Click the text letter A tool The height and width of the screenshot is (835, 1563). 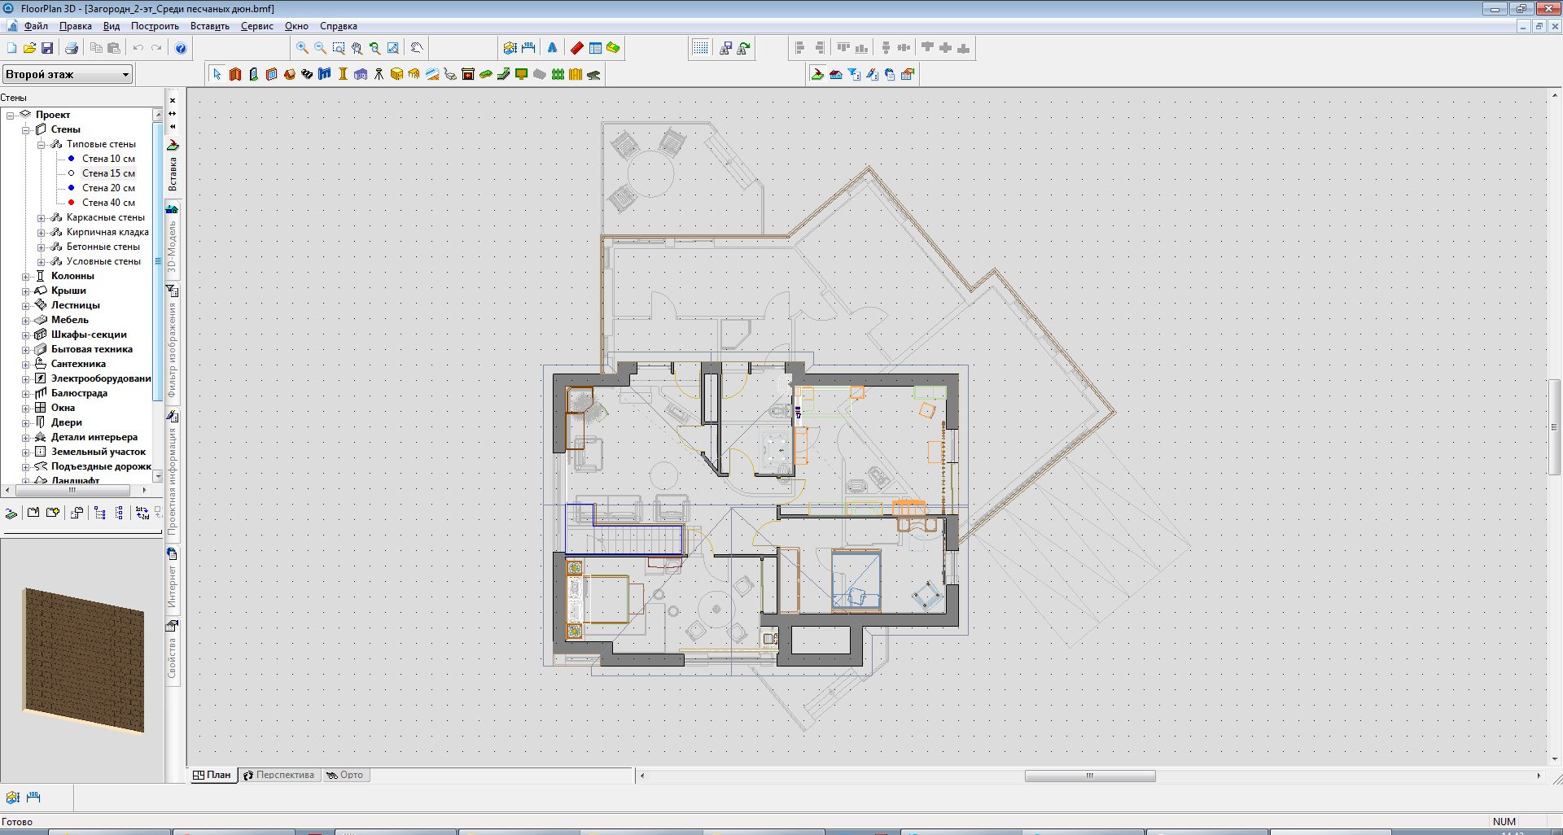[552, 48]
